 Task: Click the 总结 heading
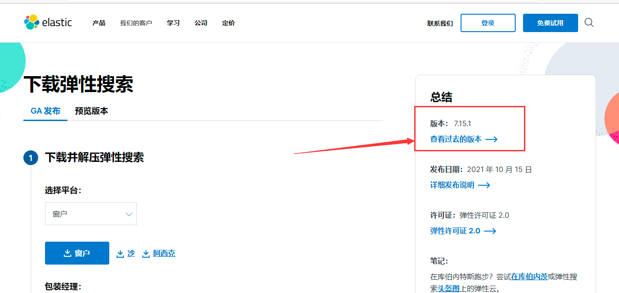(x=441, y=97)
